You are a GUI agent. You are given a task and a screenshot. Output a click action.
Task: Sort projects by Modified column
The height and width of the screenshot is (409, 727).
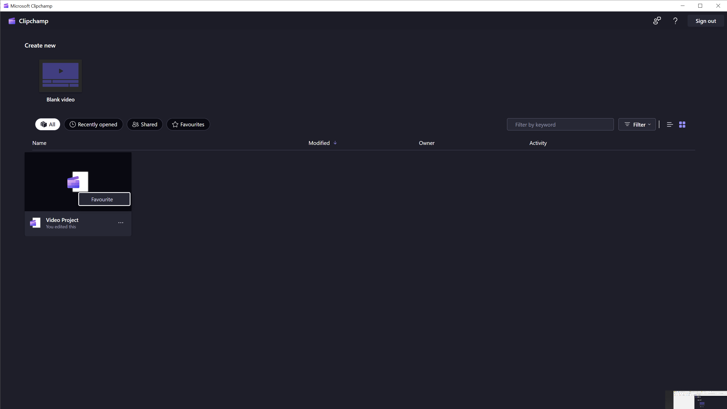(x=319, y=143)
